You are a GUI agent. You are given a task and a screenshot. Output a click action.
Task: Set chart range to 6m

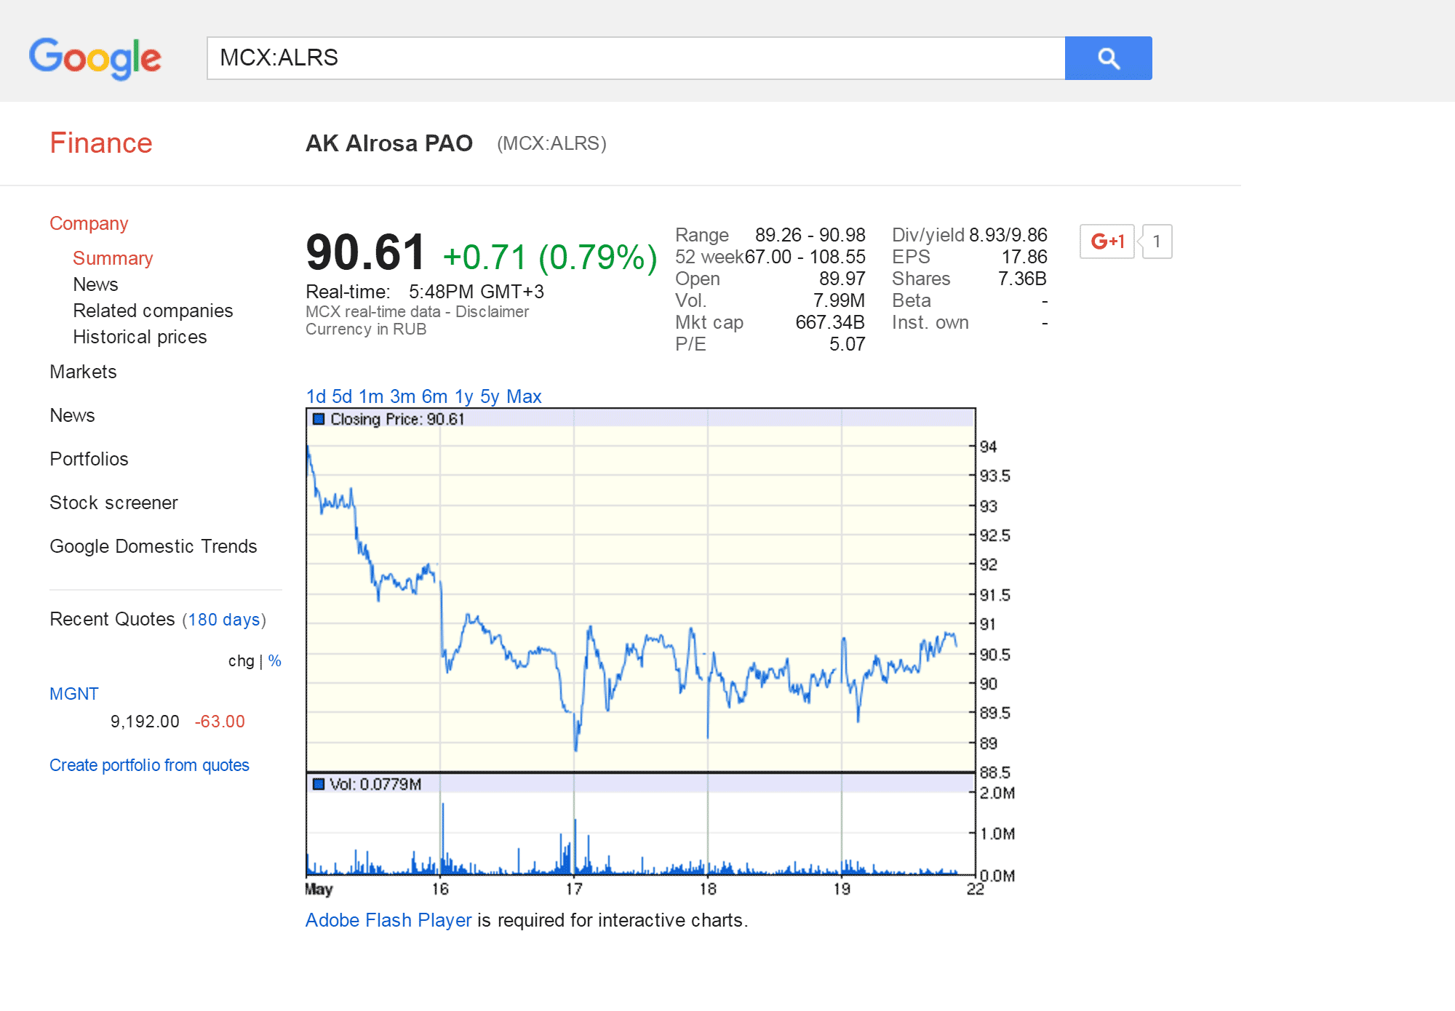coord(434,396)
